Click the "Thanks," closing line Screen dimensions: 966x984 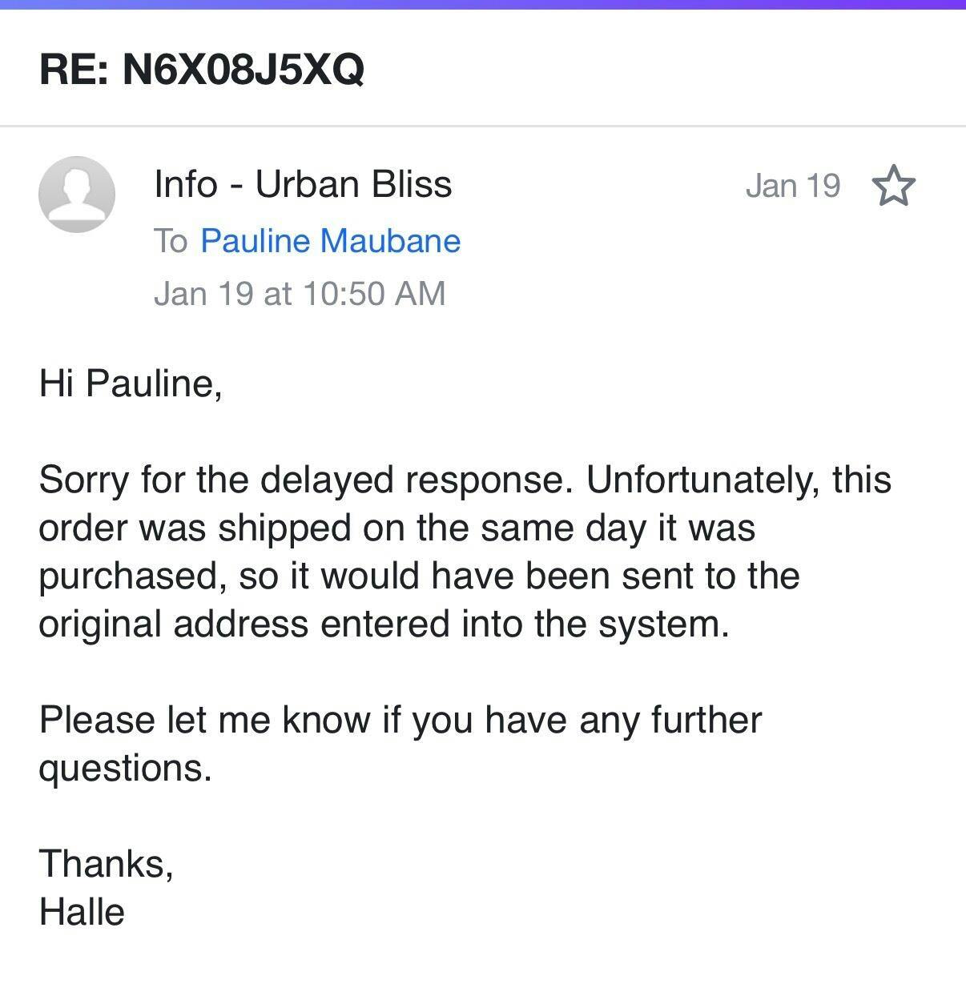[106, 863]
